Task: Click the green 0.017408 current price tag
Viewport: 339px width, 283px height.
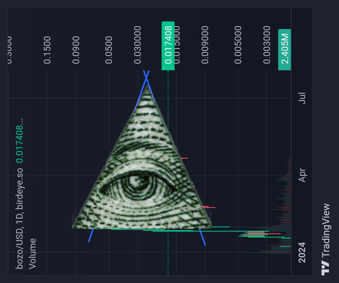Action: click(x=168, y=46)
